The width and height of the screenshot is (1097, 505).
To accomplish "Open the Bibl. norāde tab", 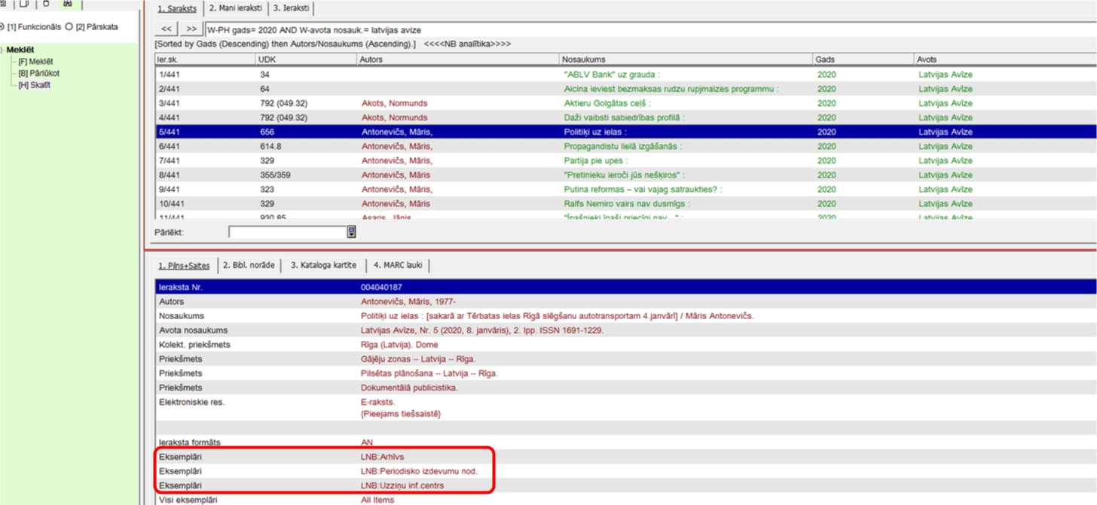I will coord(249,266).
